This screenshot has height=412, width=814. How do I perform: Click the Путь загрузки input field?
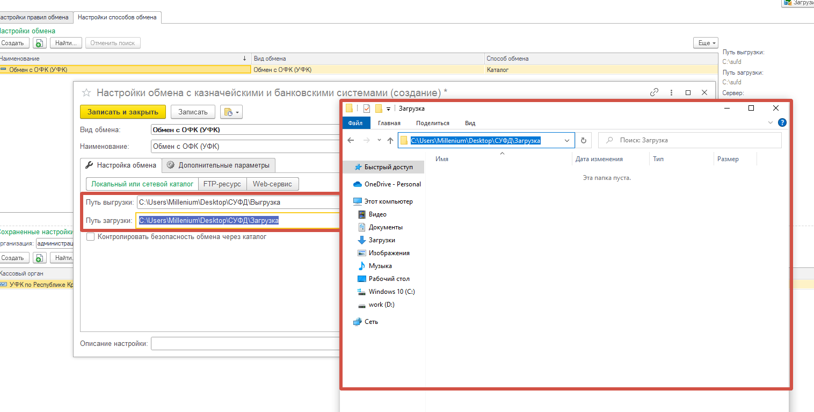tap(238, 220)
